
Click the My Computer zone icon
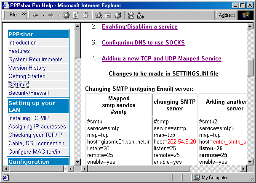coord(197,178)
